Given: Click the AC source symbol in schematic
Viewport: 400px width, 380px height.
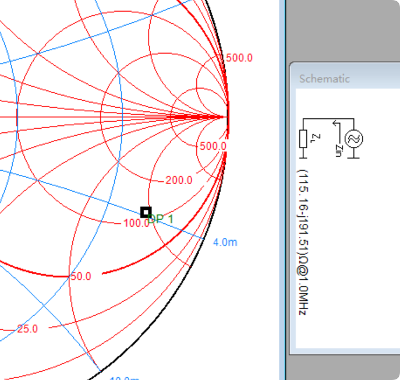Looking at the screenshot, I should [x=353, y=139].
